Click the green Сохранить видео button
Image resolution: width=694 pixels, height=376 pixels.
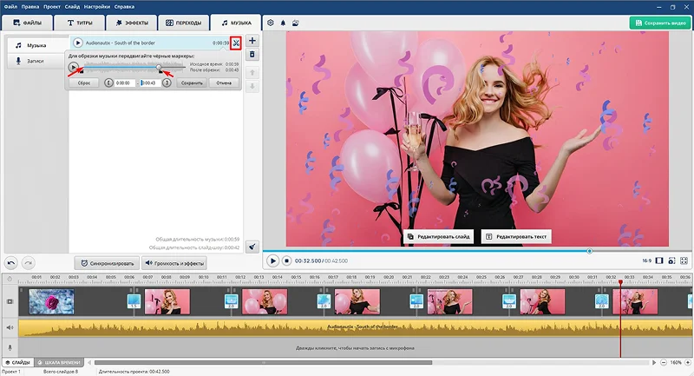(660, 23)
